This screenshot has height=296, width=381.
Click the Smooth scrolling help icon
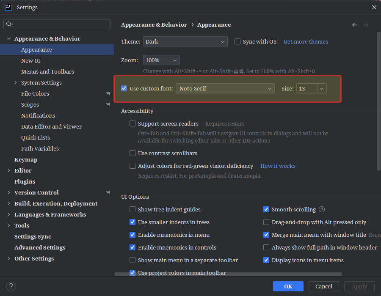point(322,209)
